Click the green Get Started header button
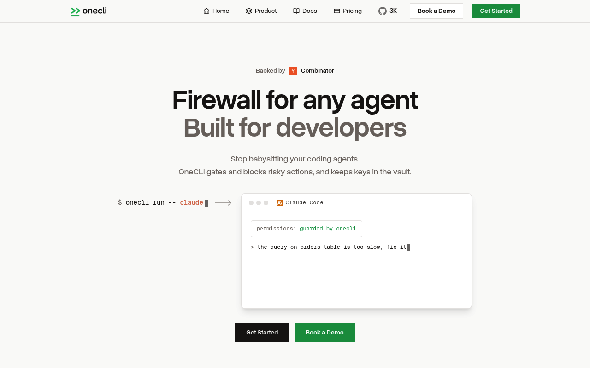This screenshot has height=368, width=590. tap(496, 11)
